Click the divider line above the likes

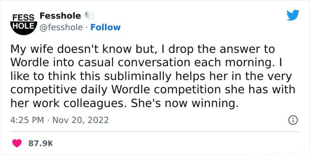pos(155,132)
